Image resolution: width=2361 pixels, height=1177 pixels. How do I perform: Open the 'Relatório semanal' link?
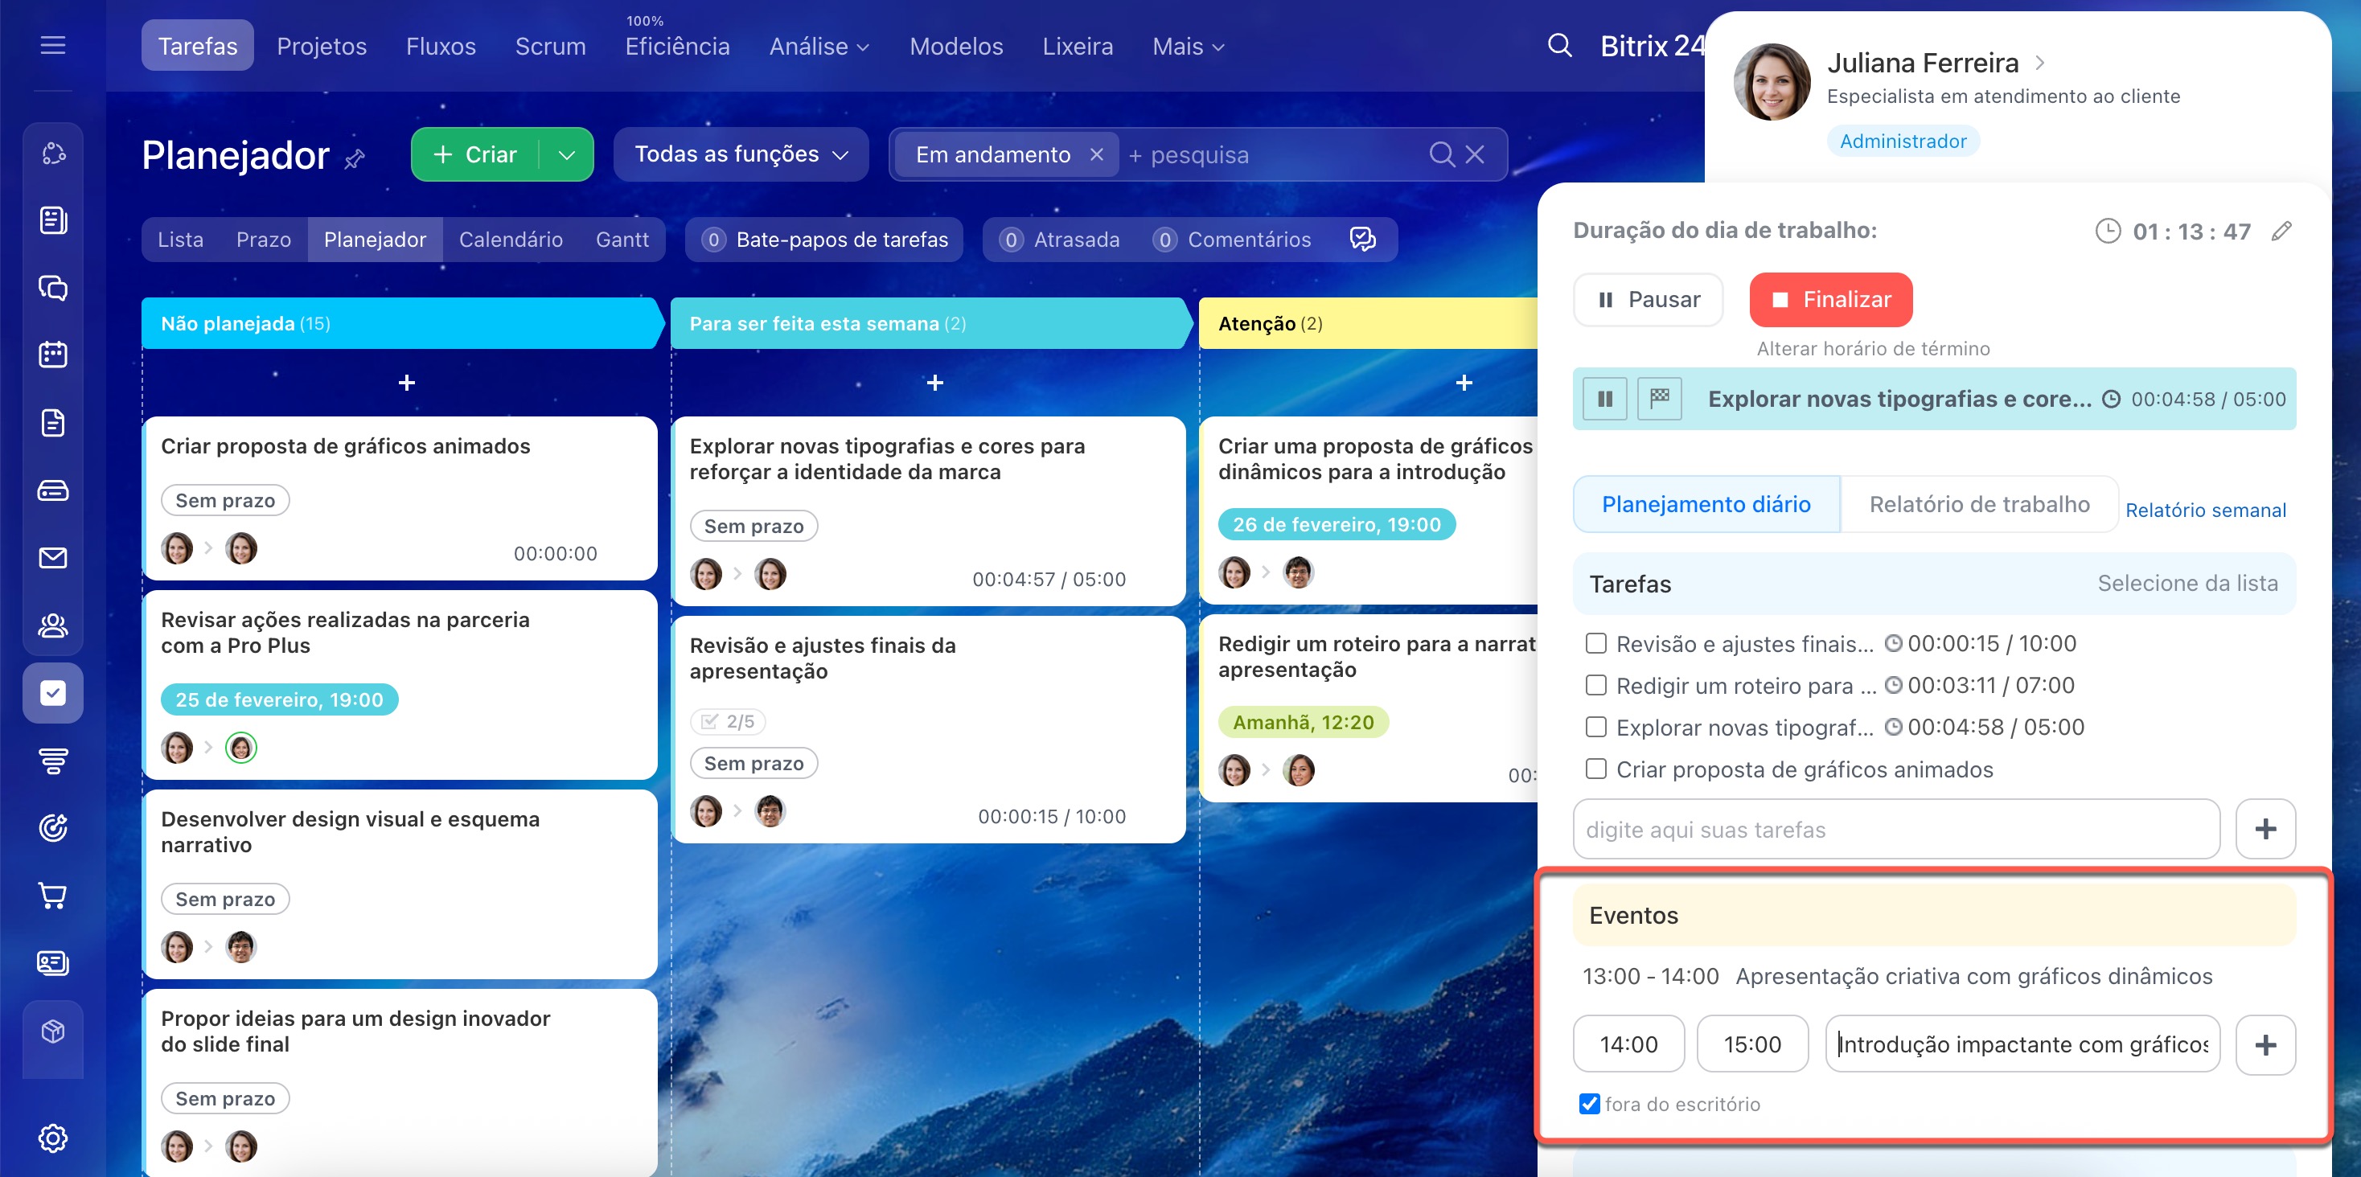(2205, 511)
